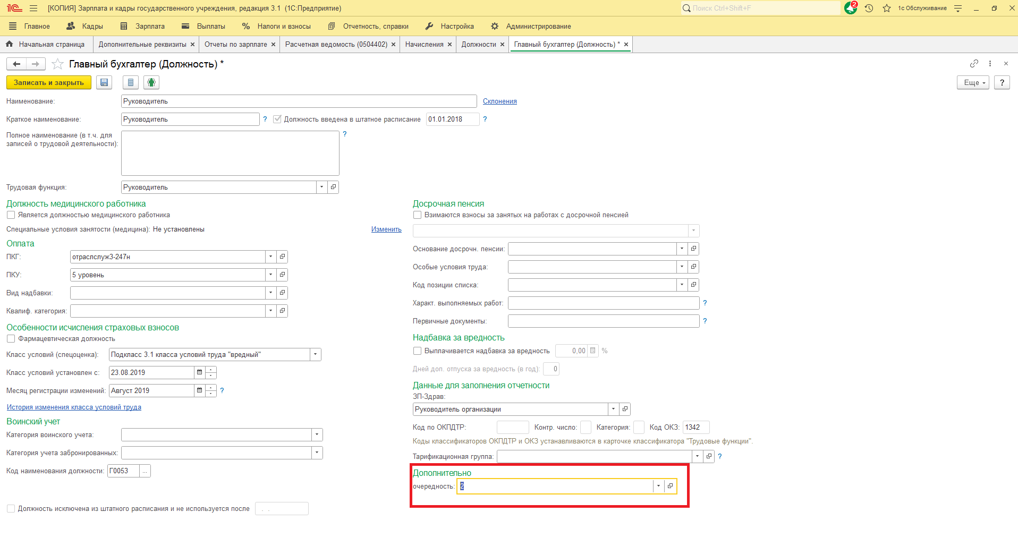Screen dimensions: 1018x546
Task: Open the main hamburger menu icon
Action: pos(33,8)
